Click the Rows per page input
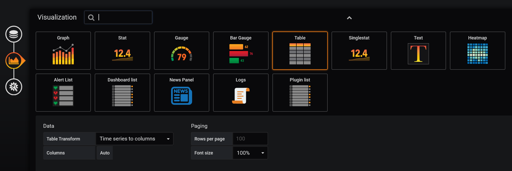 pos(250,139)
